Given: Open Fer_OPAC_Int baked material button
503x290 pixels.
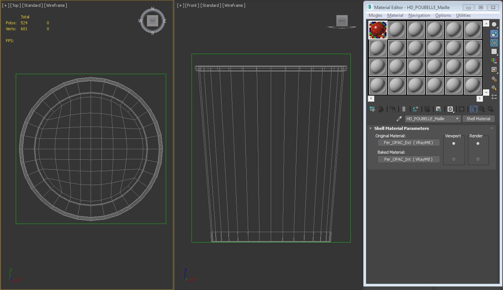Looking at the screenshot, I should (409, 159).
